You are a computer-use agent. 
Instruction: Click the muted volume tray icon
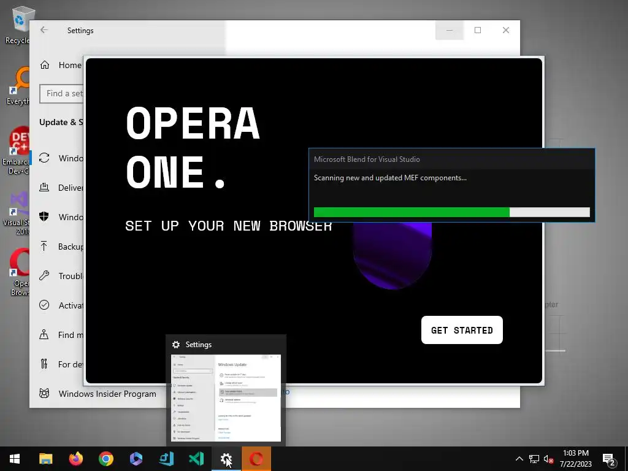coord(548,459)
